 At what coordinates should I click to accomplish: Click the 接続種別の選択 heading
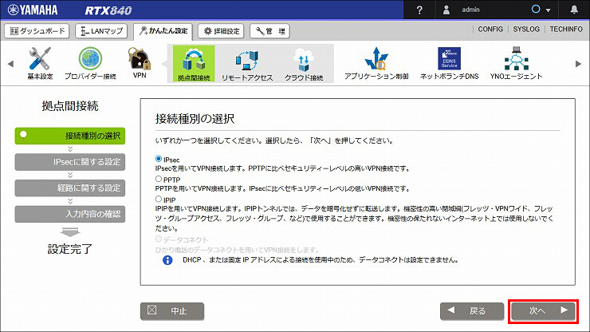pos(195,119)
